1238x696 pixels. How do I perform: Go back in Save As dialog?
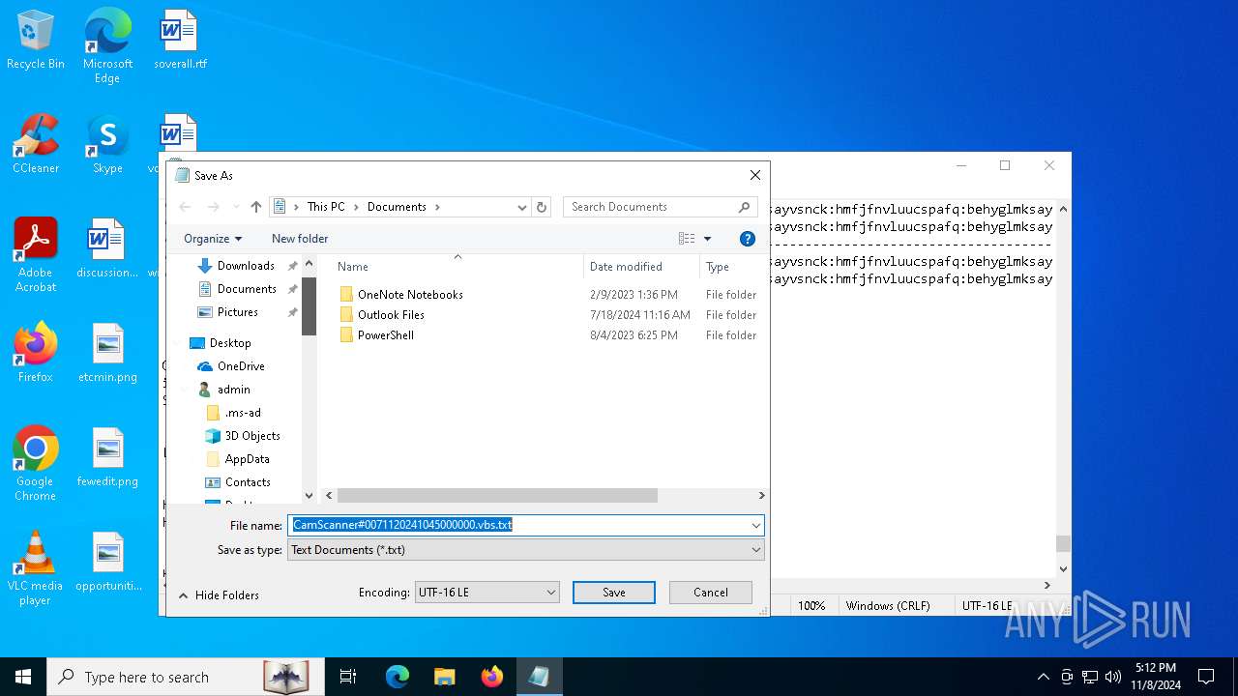coord(186,207)
